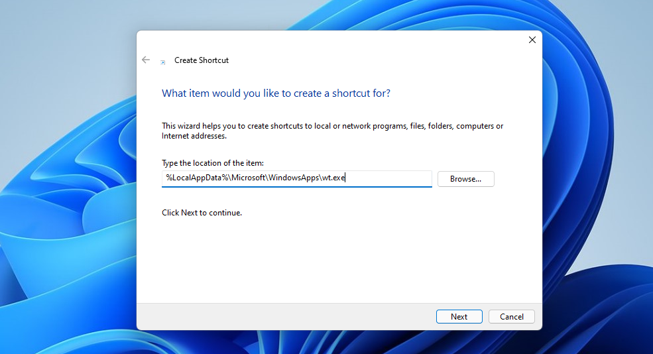Focus the item location text field
Screen dimensions: 653x354
(296, 179)
